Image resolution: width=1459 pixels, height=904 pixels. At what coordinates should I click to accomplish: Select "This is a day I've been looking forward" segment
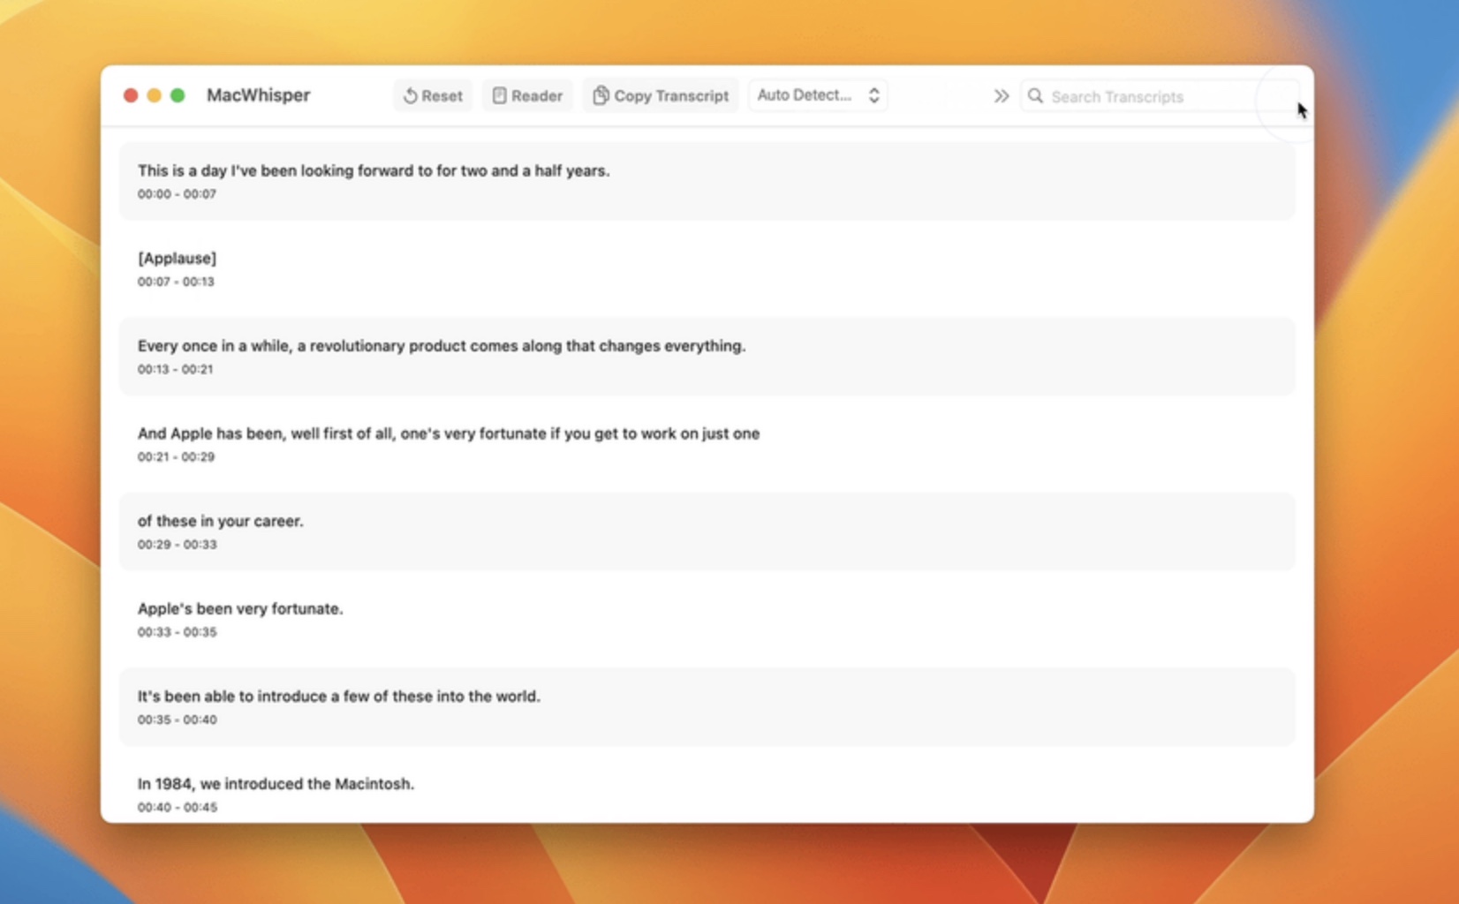tap(707, 181)
